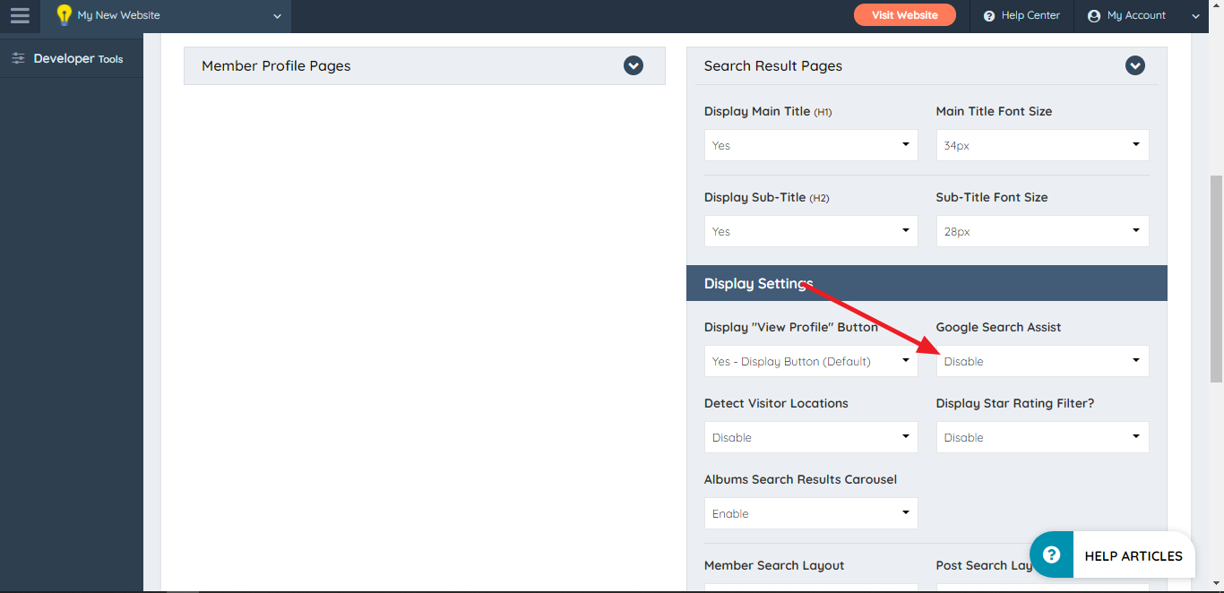Click the Help Articles question mark bubble
Viewport: 1224px width, 593px height.
click(1050, 554)
